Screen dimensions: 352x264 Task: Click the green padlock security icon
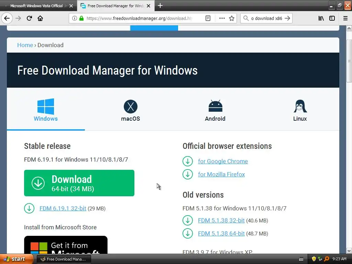[x=81, y=19]
